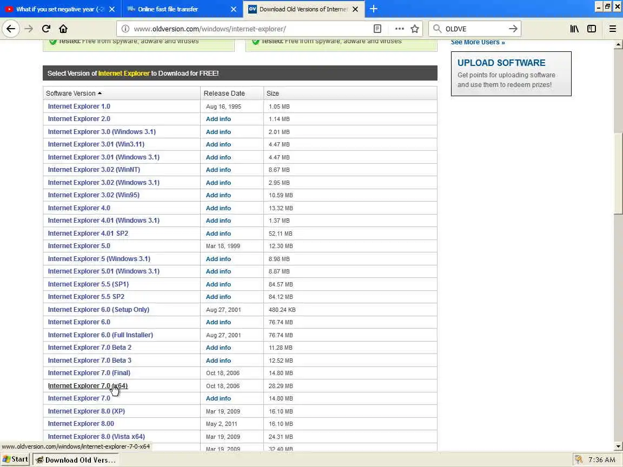Open Internet Explorer 8.0 (Vista x64) link

pyautogui.click(x=96, y=436)
